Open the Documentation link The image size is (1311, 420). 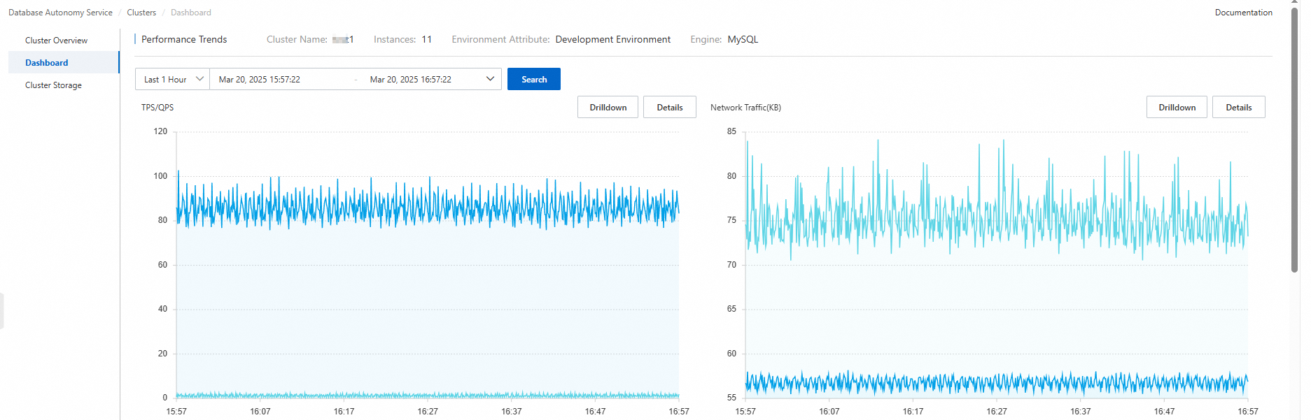tap(1243, 13)
